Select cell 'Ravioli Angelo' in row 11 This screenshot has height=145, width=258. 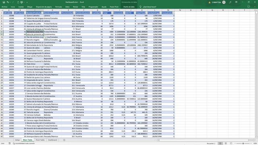35,40
